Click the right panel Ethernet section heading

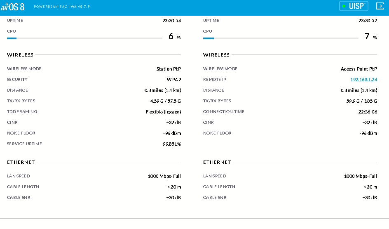pyautogui.click(x=217, y=162)
